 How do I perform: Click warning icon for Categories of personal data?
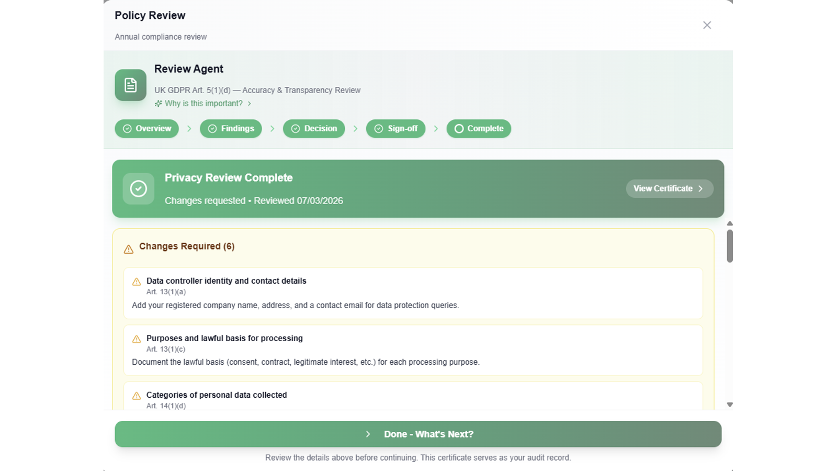(x=137, y=396)
